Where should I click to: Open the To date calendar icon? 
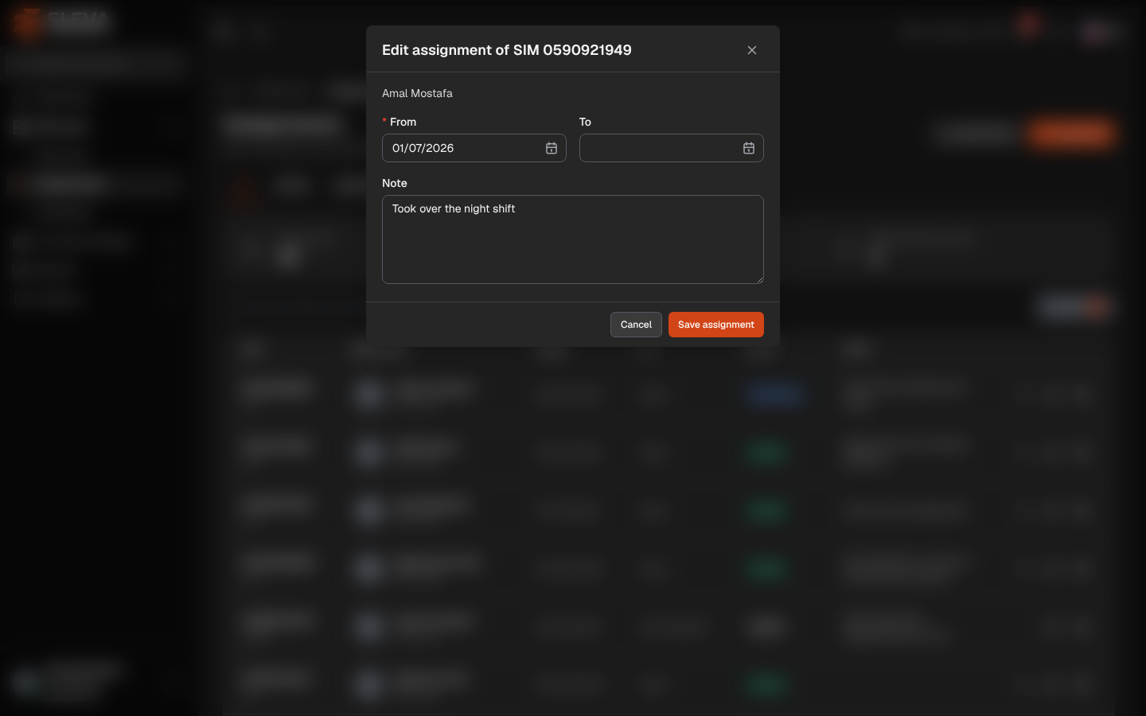coord(748,148)
